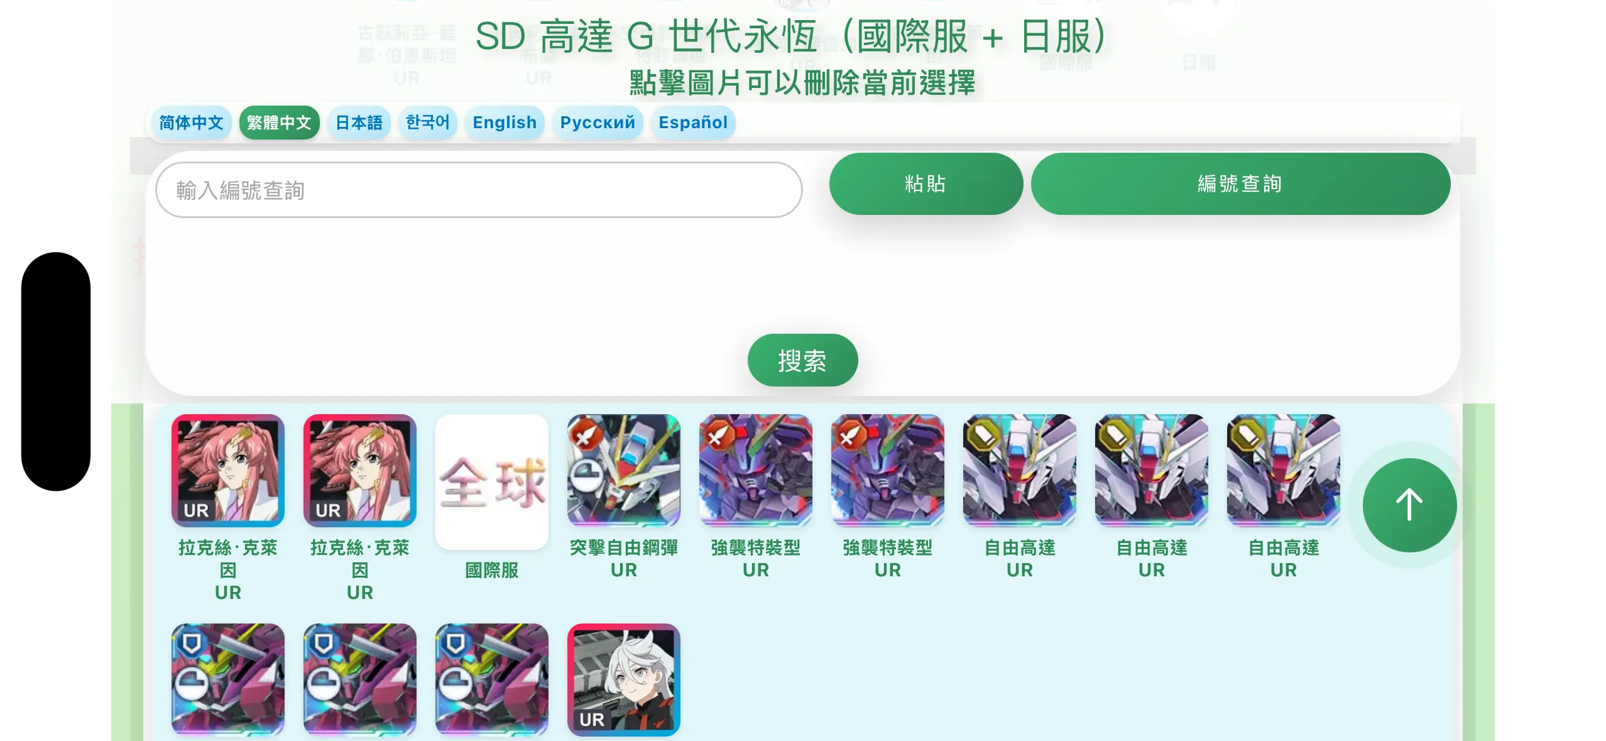Viewport: 1606px width, 741px height.
Task: Remove the first 拉克絲·克萊因 UR card
Action: point(227,470)
